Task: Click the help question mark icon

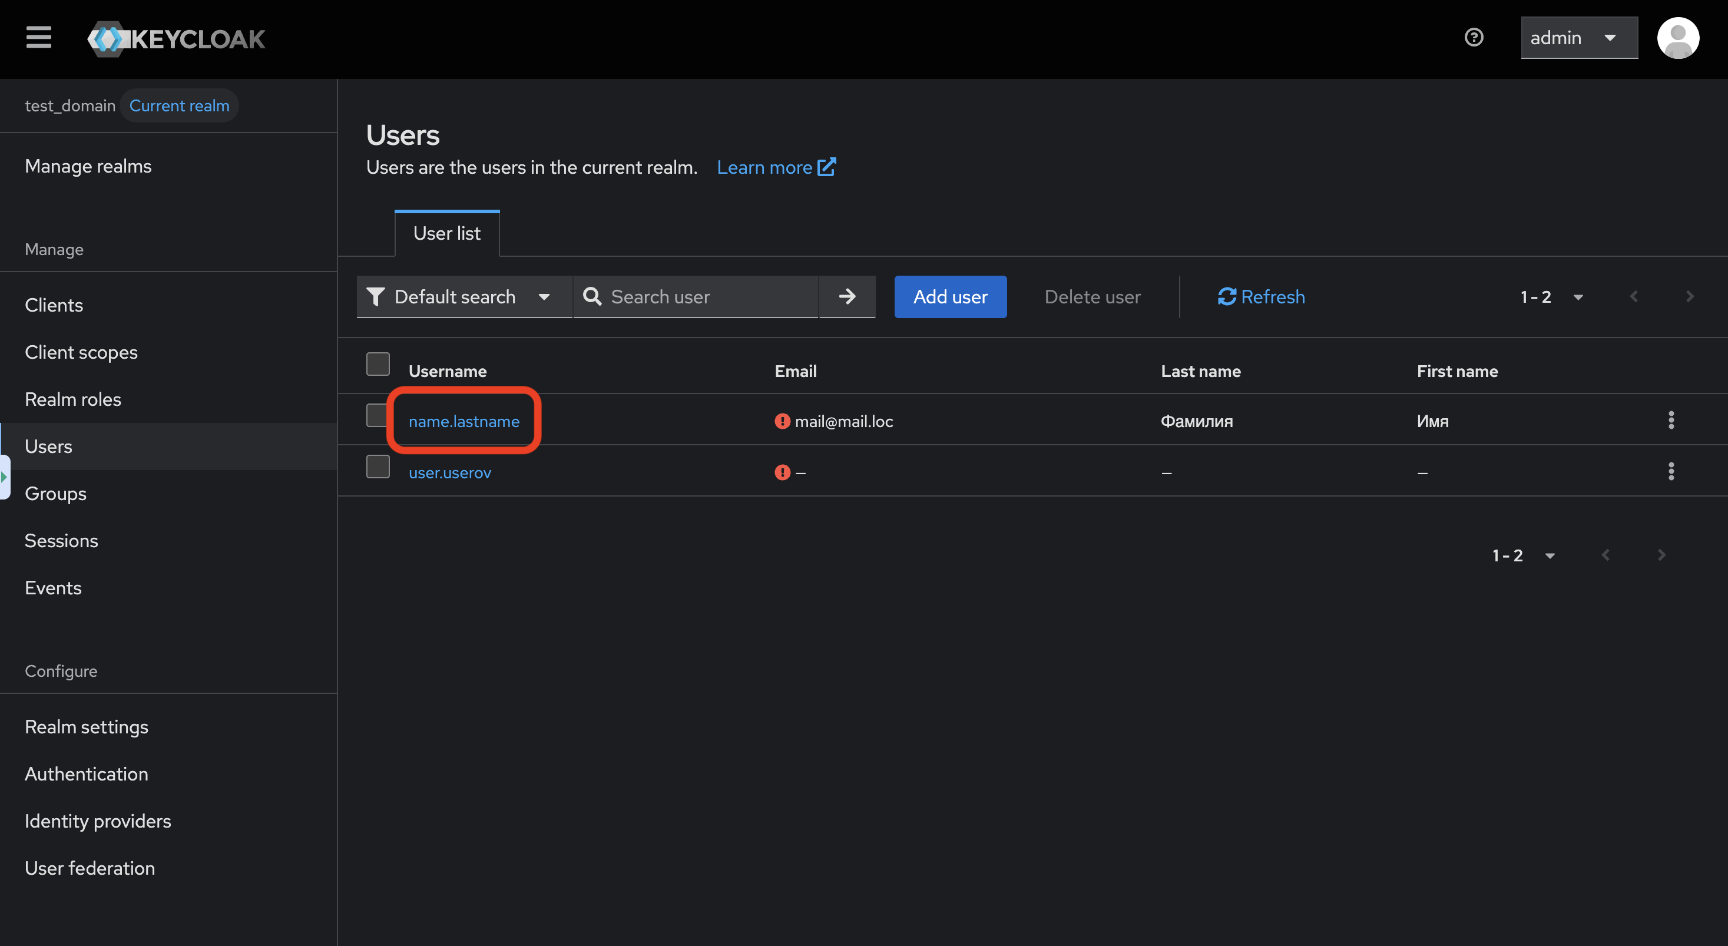Action: (1473, 38)
